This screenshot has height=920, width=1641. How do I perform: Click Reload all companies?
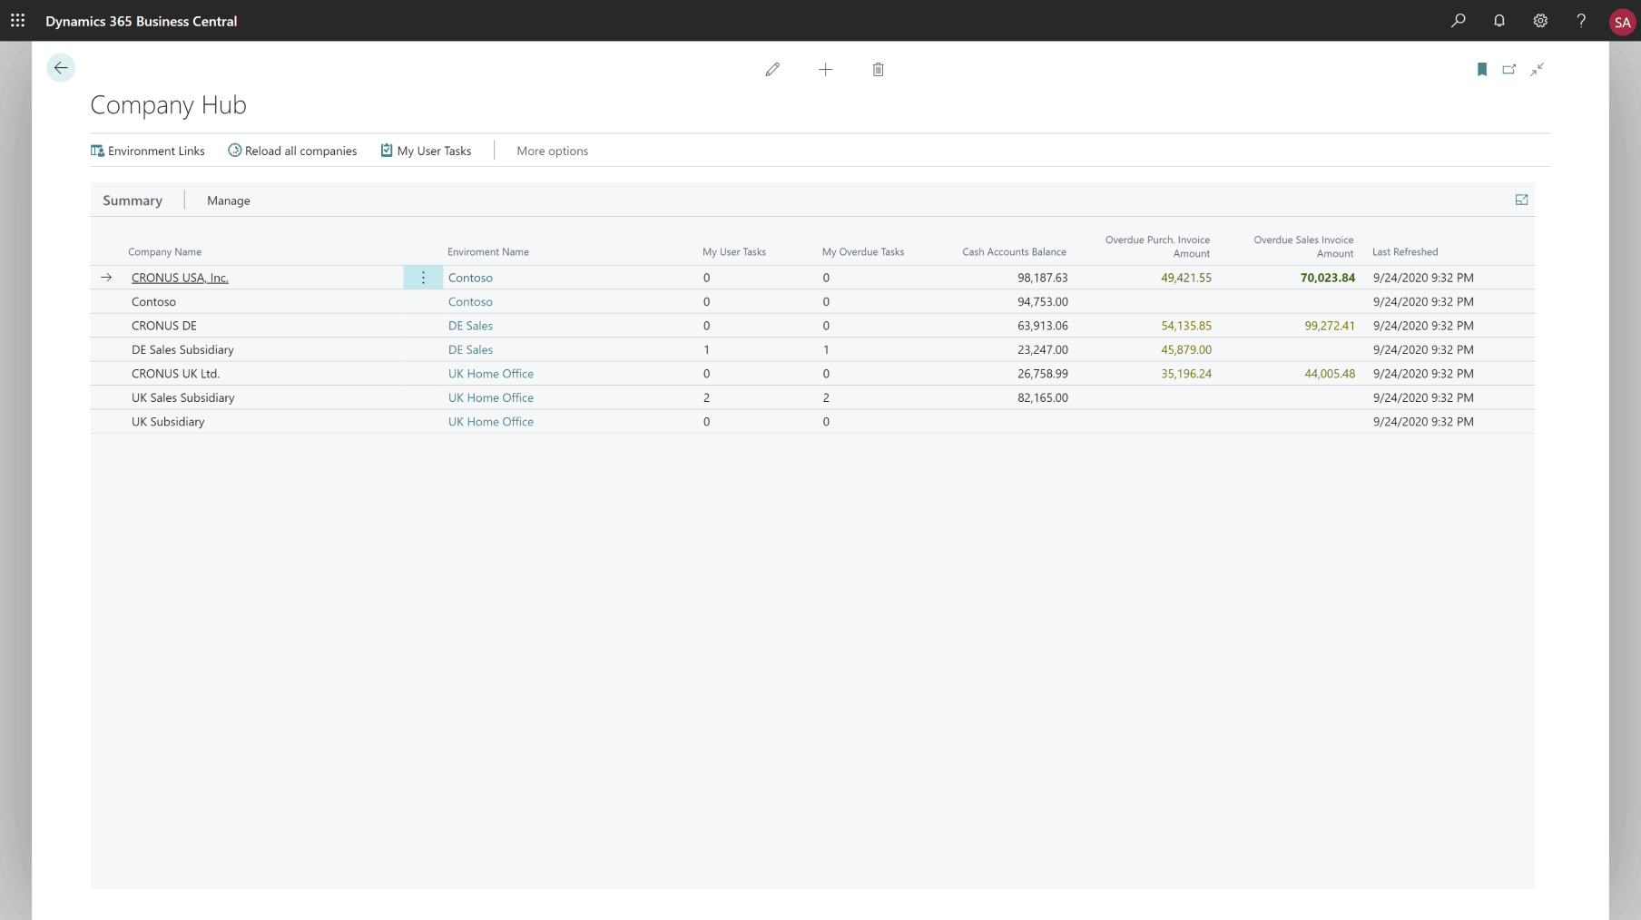pos(292,151)
